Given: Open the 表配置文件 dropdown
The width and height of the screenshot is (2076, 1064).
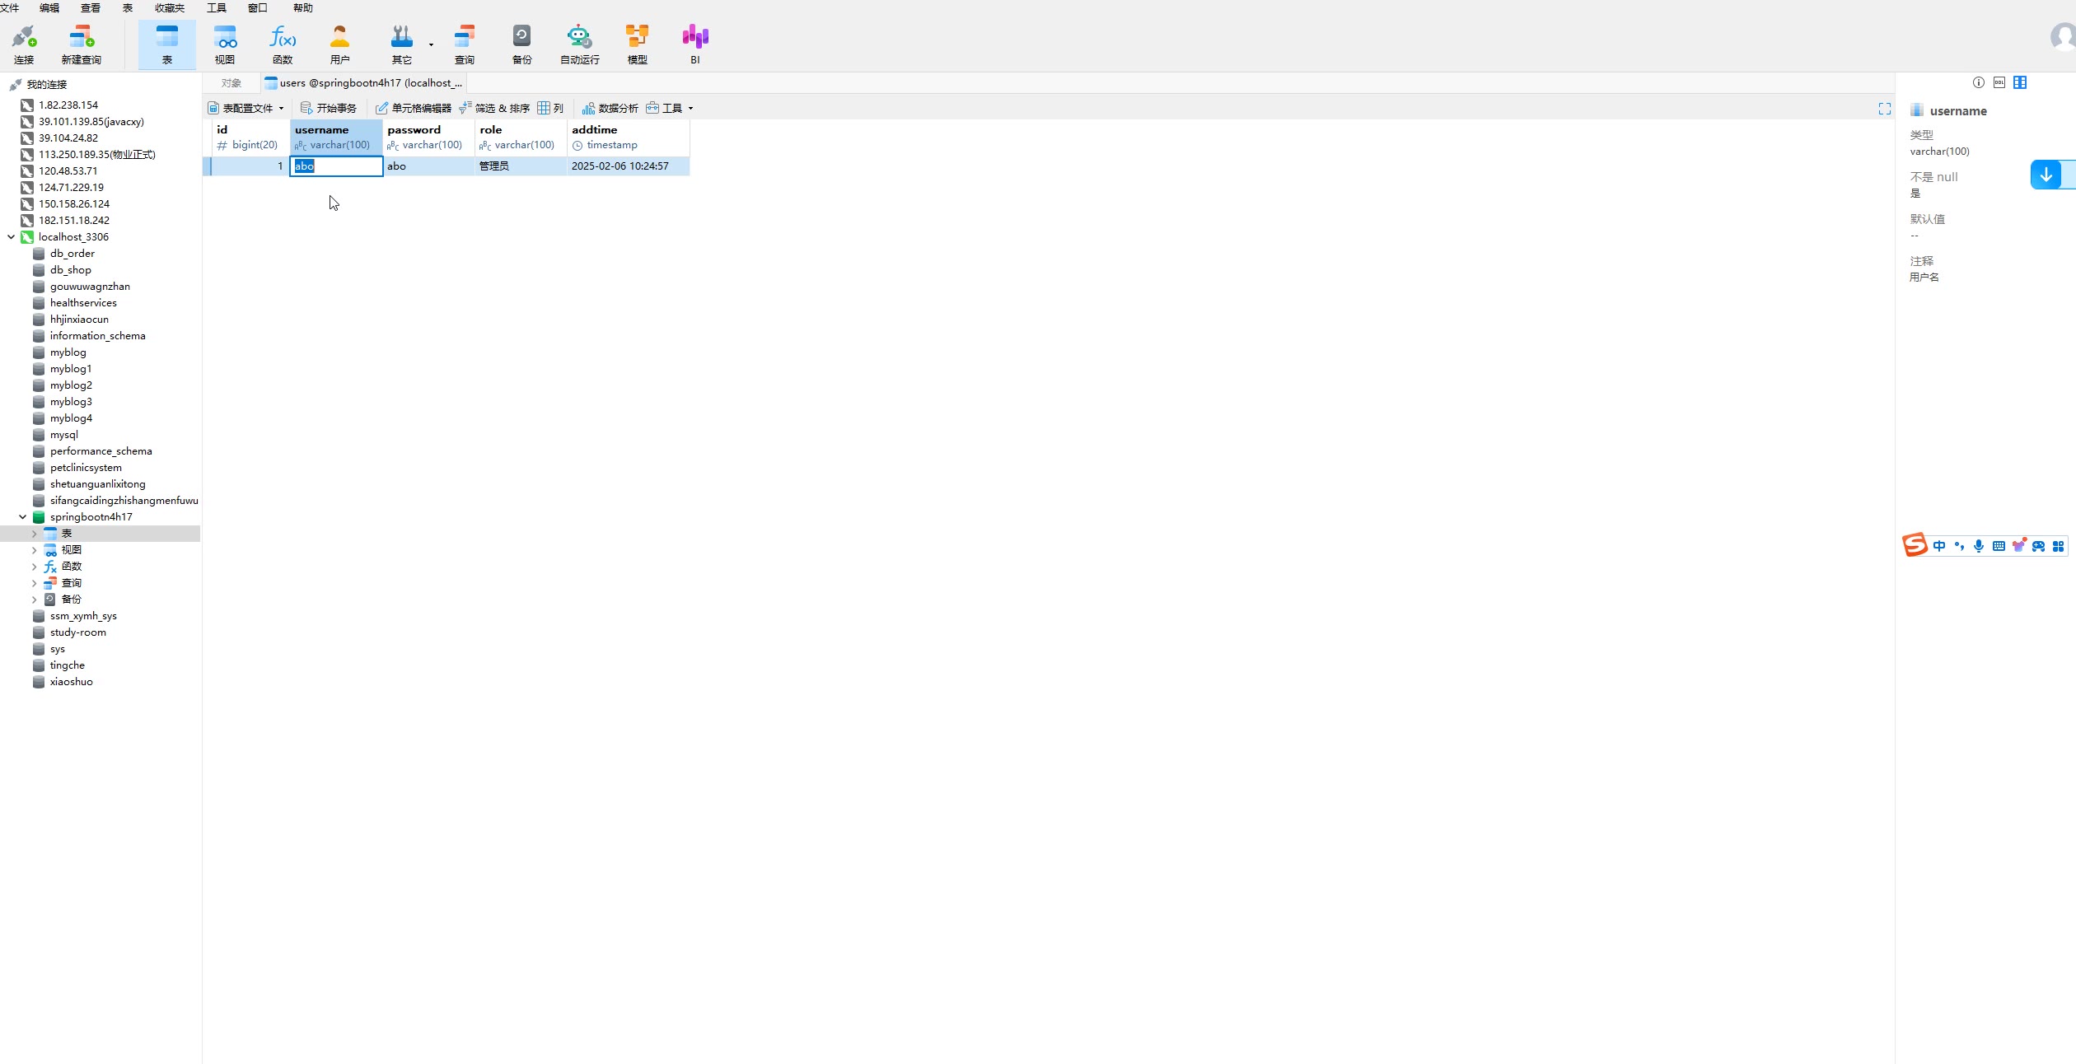Looking at the screenshot, I should [245, 108].
